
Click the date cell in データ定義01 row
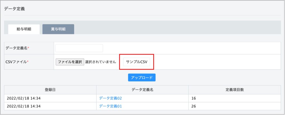[24, 106]
